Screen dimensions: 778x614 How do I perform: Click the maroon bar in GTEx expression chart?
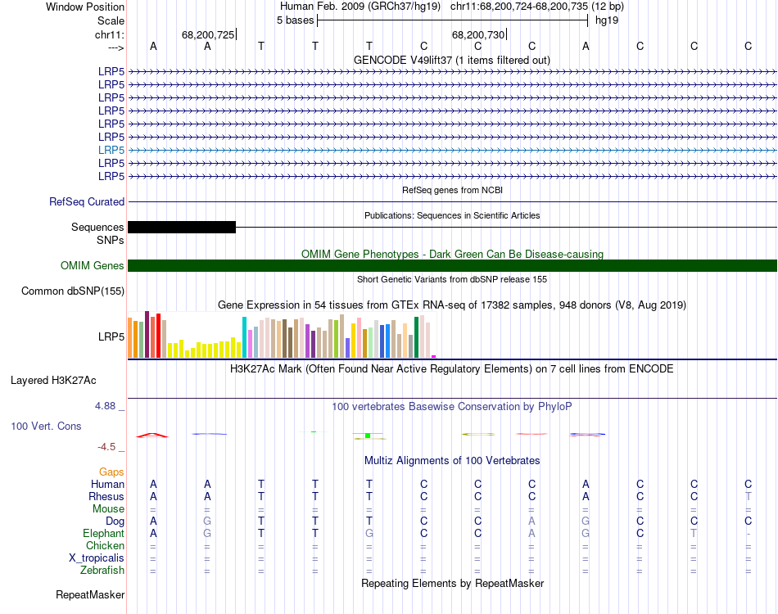pyautogui.click(x=147, y=334)
